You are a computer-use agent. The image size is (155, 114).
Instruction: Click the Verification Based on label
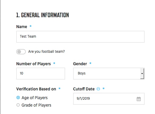point(36,89)
